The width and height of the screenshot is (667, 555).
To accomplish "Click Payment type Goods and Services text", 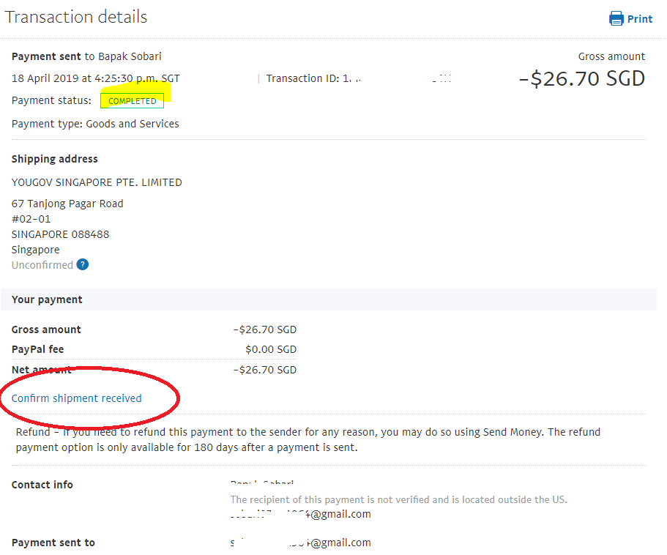I will point(95,124).
